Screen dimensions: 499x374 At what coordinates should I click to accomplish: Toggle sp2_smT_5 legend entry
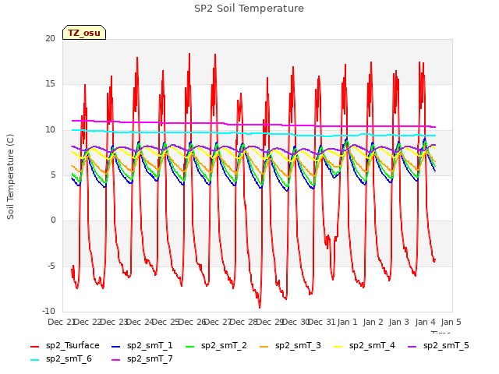(x=438, y=346)
